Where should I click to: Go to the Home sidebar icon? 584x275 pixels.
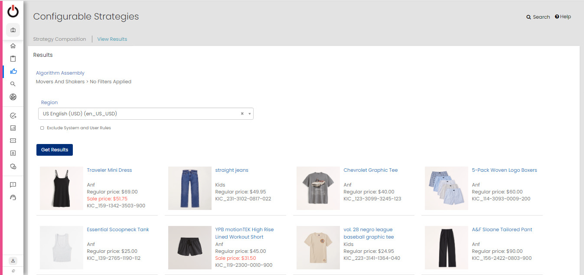pos(13,46)
